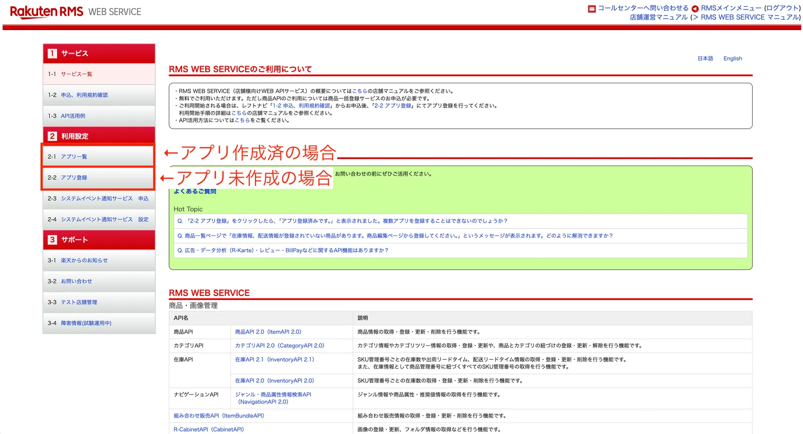
Task: Open 2-1 アプリ一覧 menu item
Action: (x=98, y=157)
